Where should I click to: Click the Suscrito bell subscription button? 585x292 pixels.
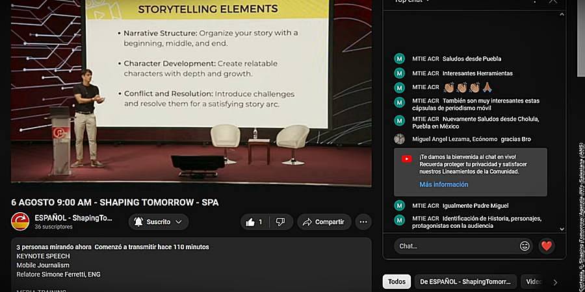(x=159, y=222)
